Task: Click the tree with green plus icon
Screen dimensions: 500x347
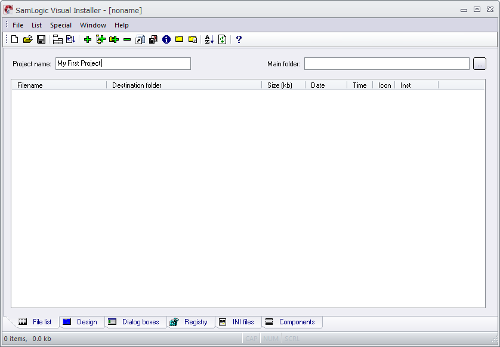Action: (101, 39)
